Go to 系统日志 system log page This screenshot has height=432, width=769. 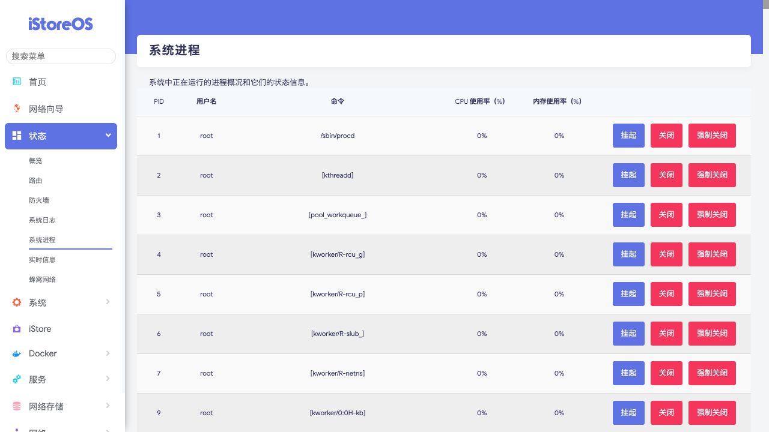(42, 220)
